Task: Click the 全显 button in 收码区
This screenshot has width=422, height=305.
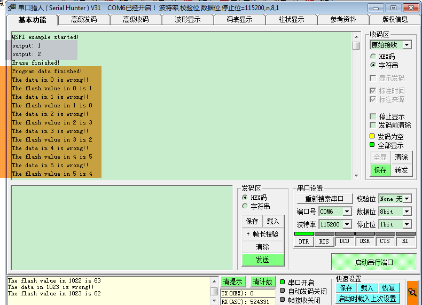Action: pos(380,157)
